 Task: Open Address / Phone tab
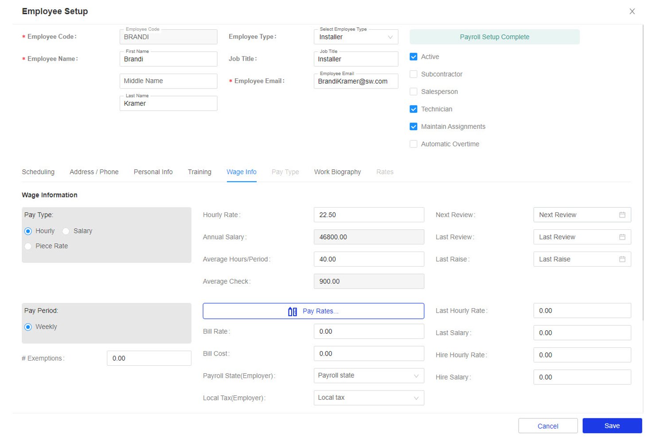94,172
